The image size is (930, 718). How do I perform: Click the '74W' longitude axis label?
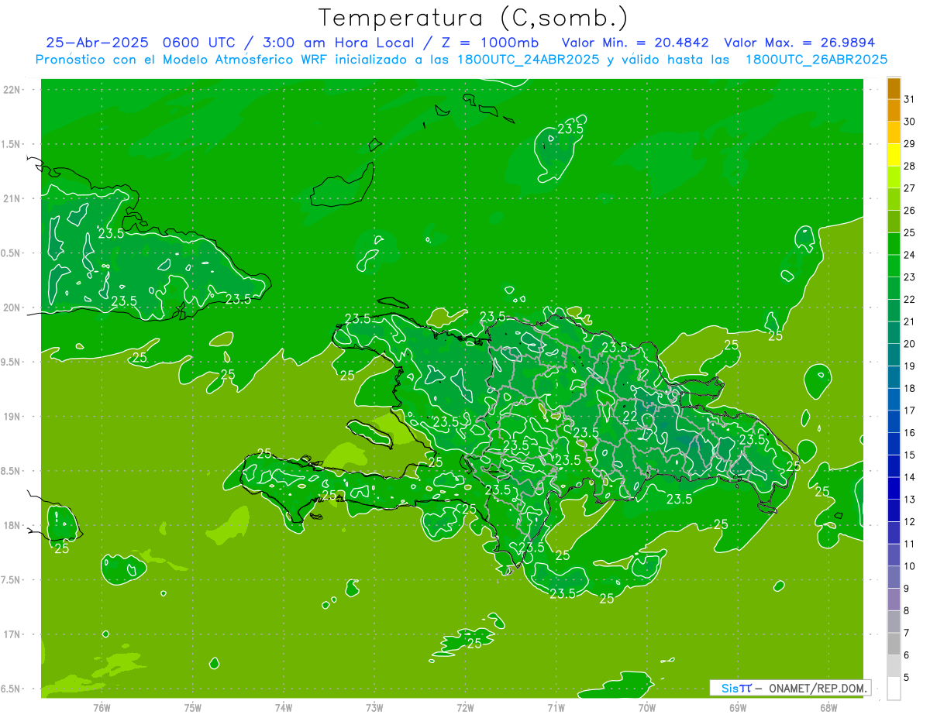[x=284, y=707]
